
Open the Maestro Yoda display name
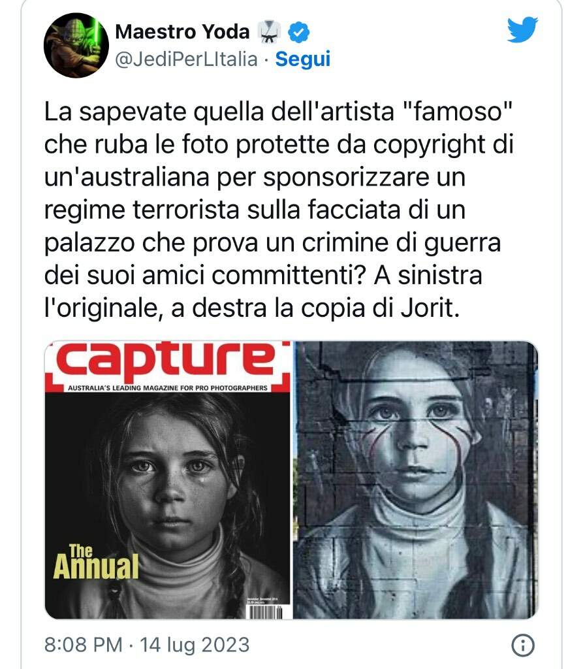[x=182, y=31]
